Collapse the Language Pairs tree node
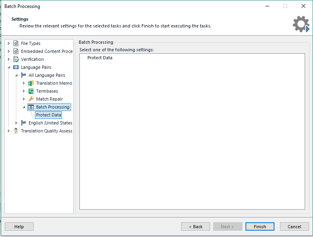313x237 pixels. pyautogui.click(x=9, y=67)
